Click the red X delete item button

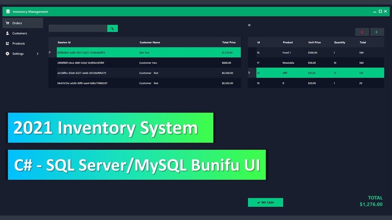[362, 32]
